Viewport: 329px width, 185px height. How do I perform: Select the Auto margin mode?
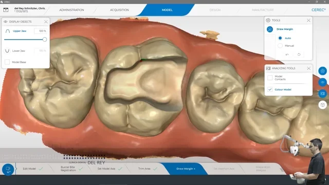pos(280,38)
